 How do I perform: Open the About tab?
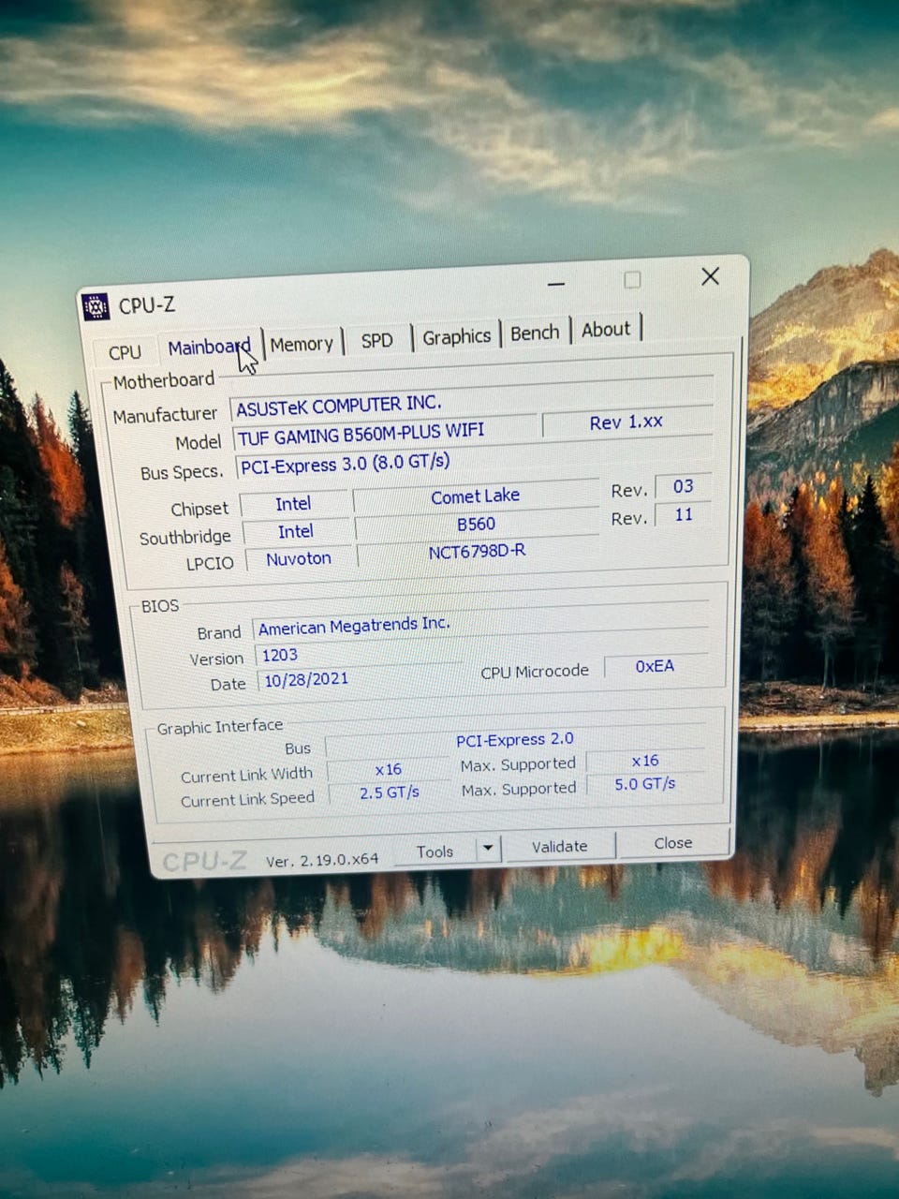click(x=606, y=330)
